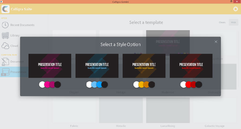This screenshot has height=129, width=241.
Task: Open Recent Documents clock icon
Action: pos(5,25)
